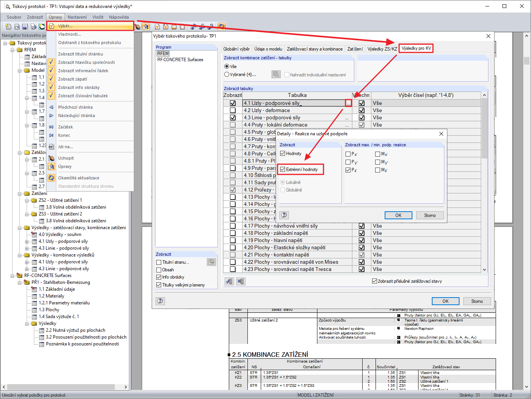The image size is (531, 399).
Task: Click the blue floppy disk save icon
Action: pyautogui.click(x=25, y=27)
